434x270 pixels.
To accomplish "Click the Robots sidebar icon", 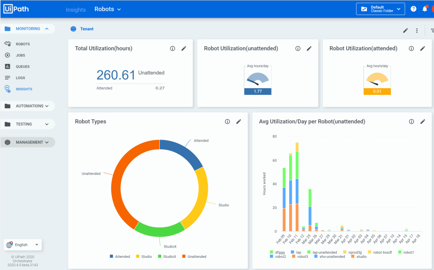I will 7,44.
